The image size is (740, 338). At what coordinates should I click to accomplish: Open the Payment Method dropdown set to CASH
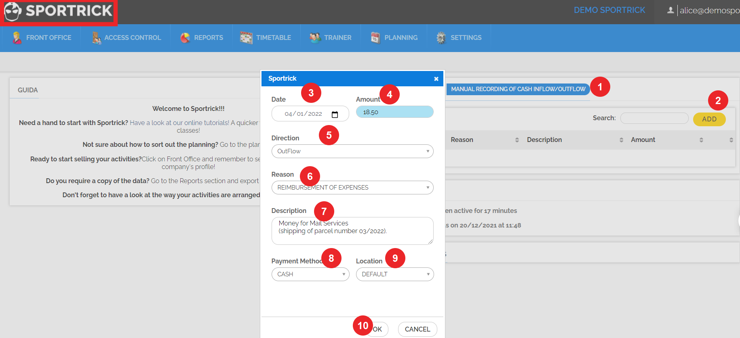point(310,274)
